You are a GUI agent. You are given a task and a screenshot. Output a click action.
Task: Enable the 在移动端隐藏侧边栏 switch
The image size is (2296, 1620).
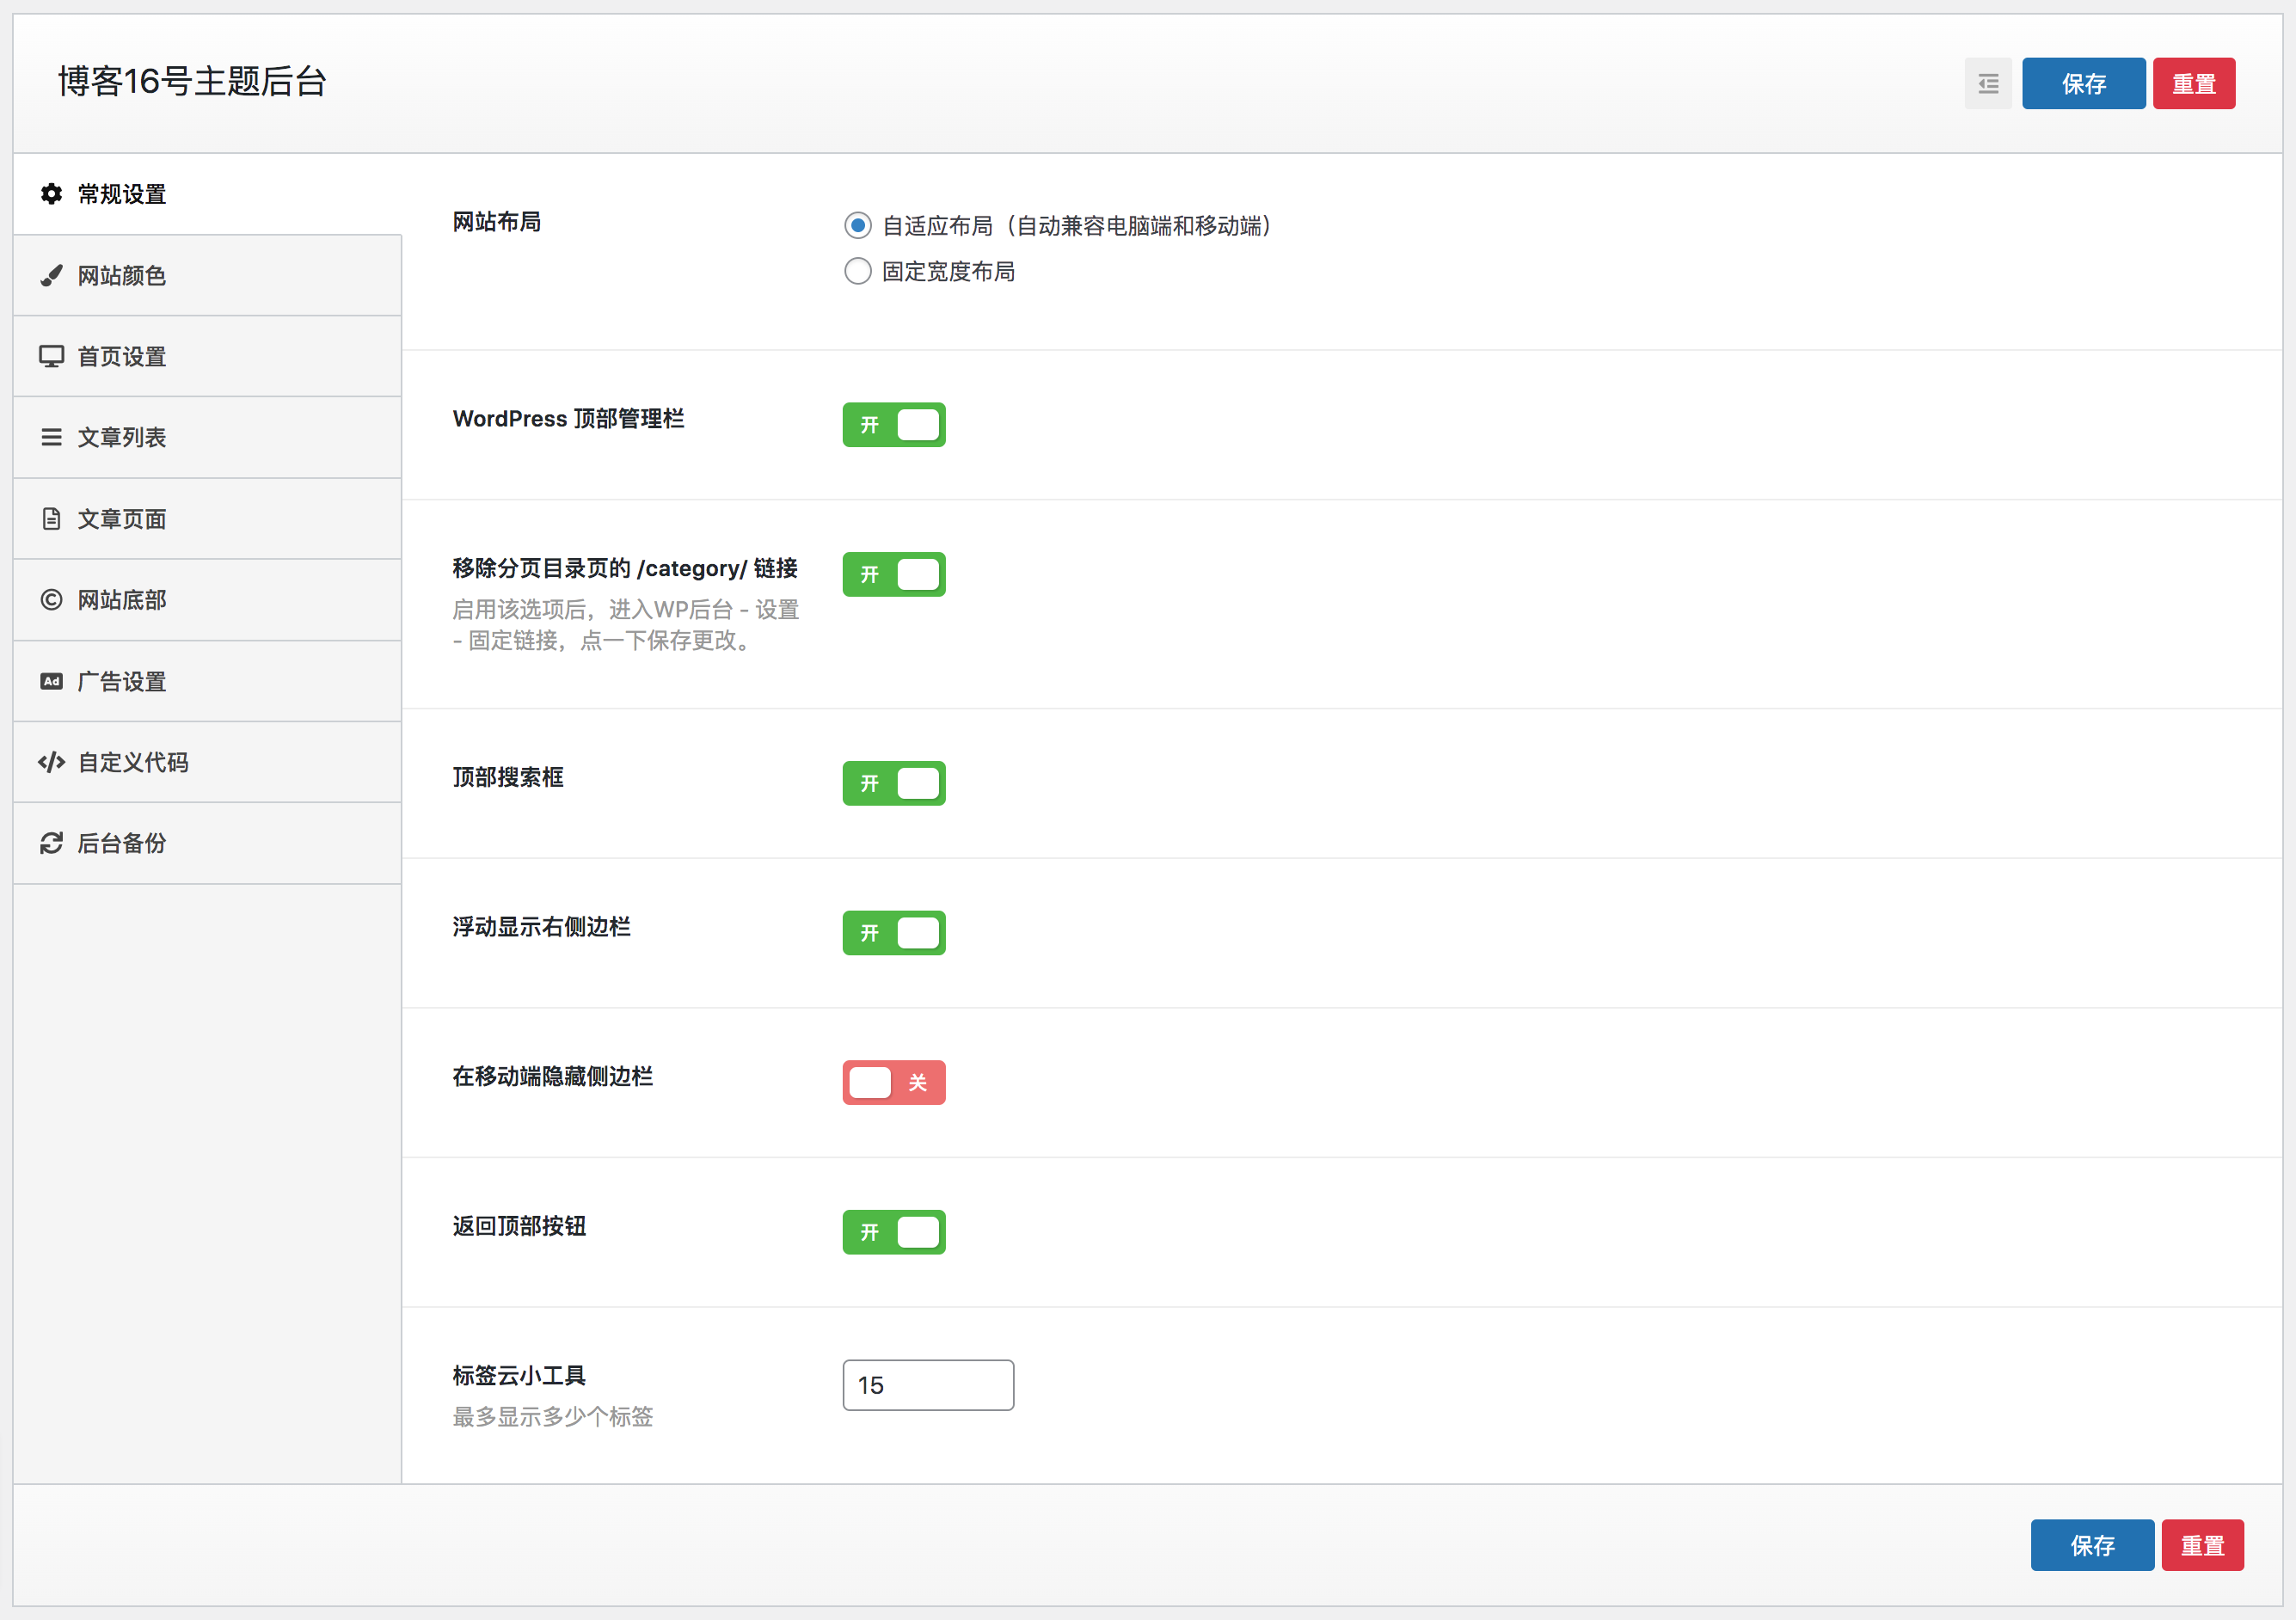coord(894,1082)
